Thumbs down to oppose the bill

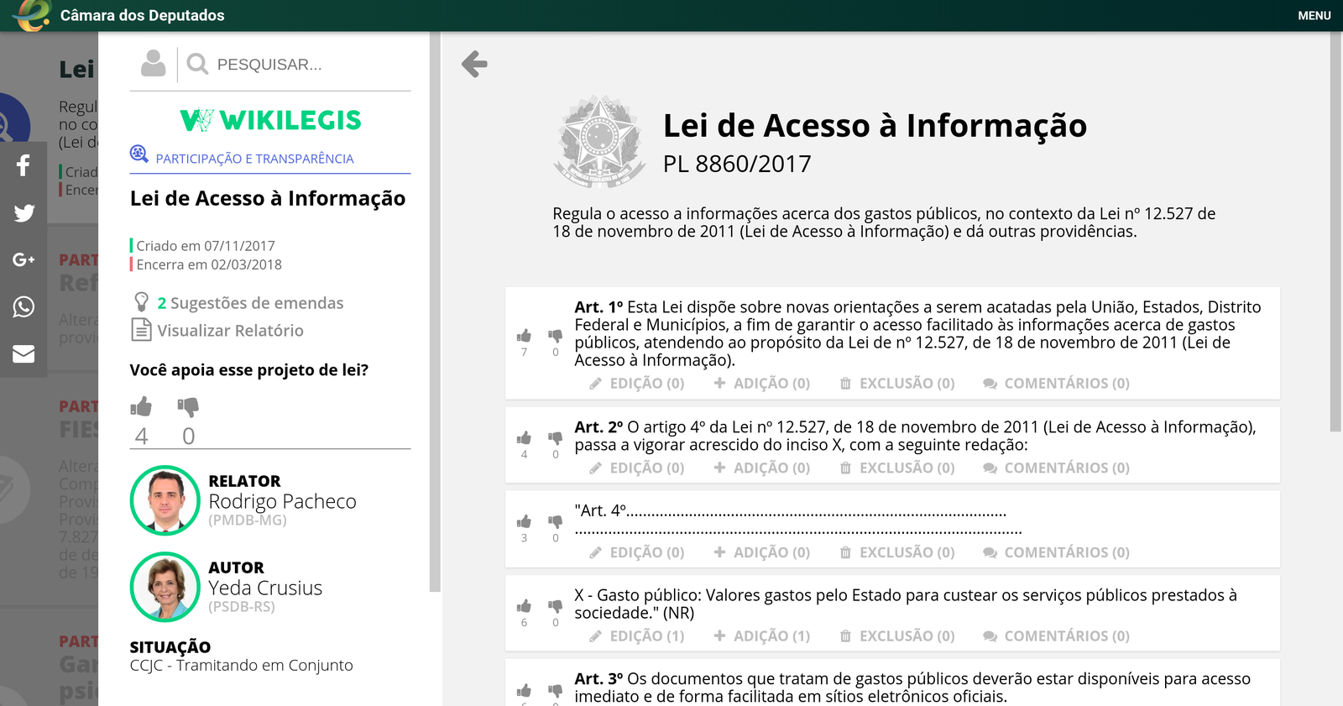coord(188,407)
